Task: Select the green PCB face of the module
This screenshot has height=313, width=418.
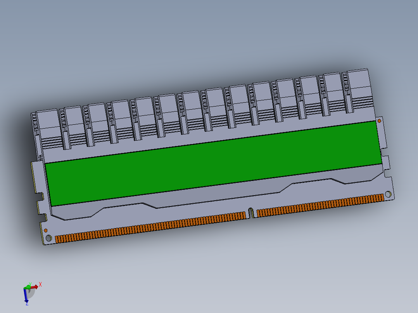Action: 214,163
